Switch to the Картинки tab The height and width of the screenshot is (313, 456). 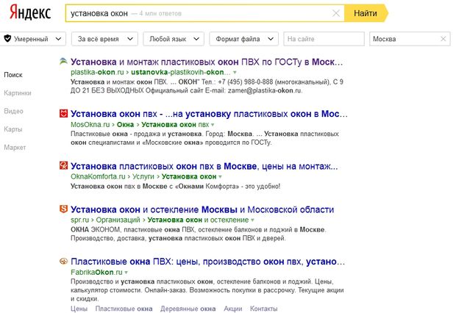(x=18, y=93)
